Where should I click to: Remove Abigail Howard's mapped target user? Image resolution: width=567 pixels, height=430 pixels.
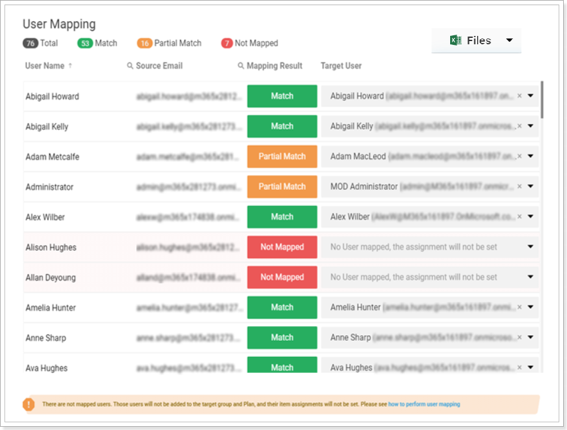pyautogui.click(x=519, y=96)
